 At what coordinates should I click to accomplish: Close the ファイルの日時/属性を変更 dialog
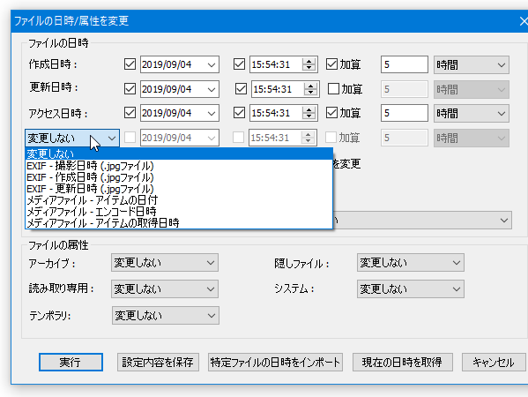pos(523,21)
